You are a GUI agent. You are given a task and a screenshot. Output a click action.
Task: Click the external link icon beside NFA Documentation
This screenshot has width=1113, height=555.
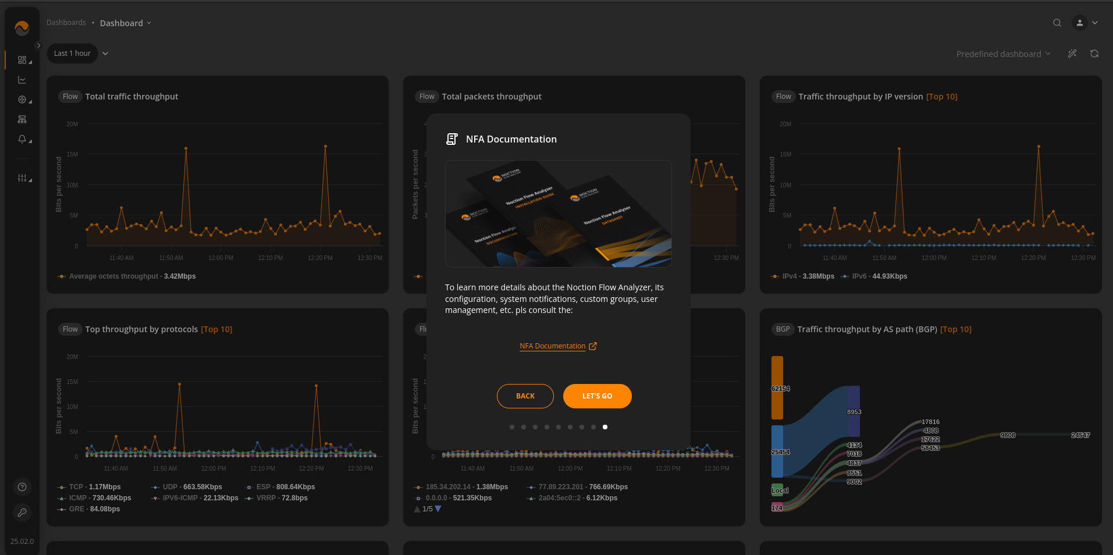593,346
